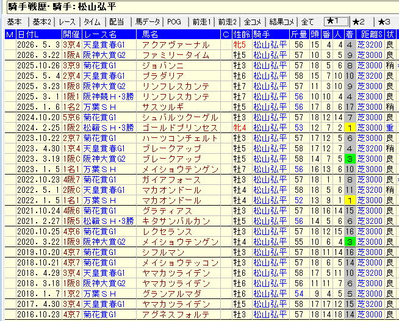Click the 開催 column header
Viewport: 399px width, 321px height.
[x=72, y=34]
